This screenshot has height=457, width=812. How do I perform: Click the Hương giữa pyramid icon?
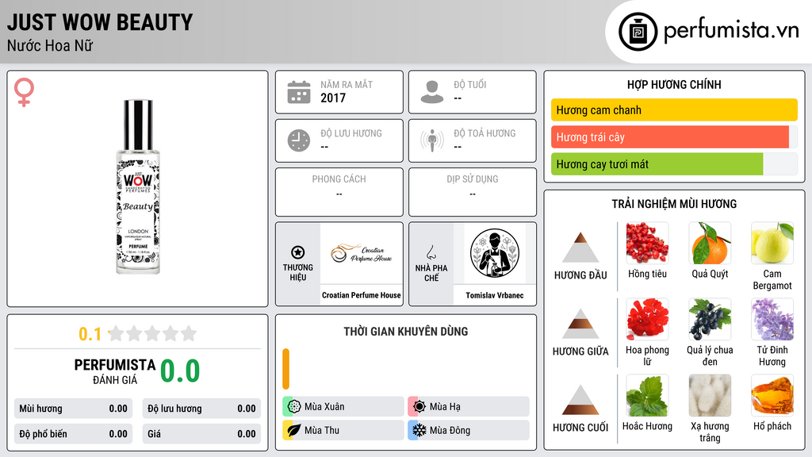click(580, 324)
